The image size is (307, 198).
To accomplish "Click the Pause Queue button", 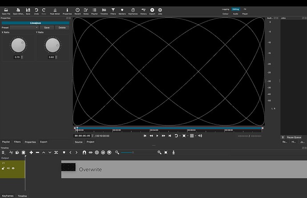I will tap(294, 137).
